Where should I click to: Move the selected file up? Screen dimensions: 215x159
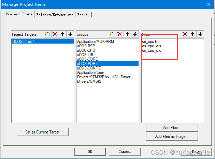[x=192, y=34]
